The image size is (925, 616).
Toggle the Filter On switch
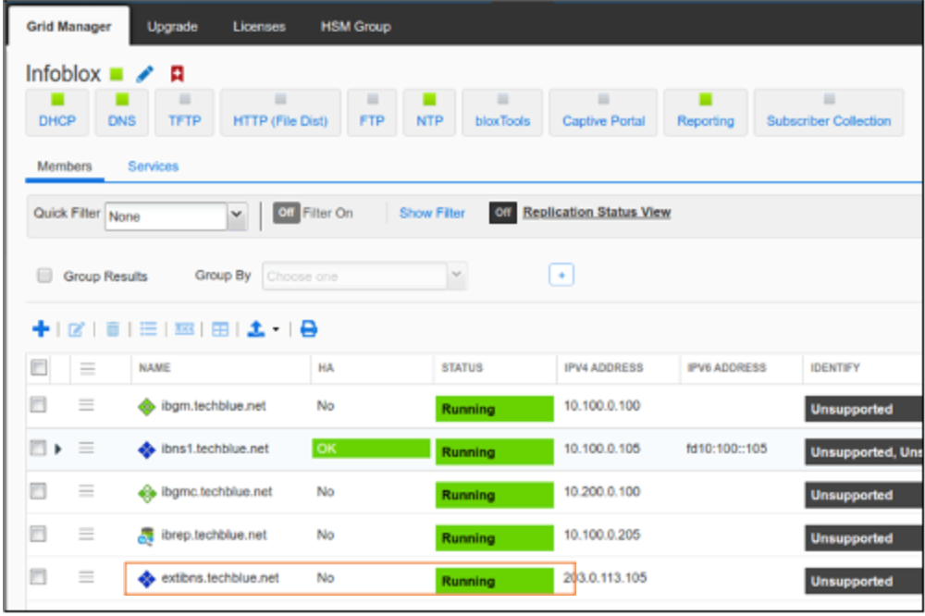click(286, 213)
